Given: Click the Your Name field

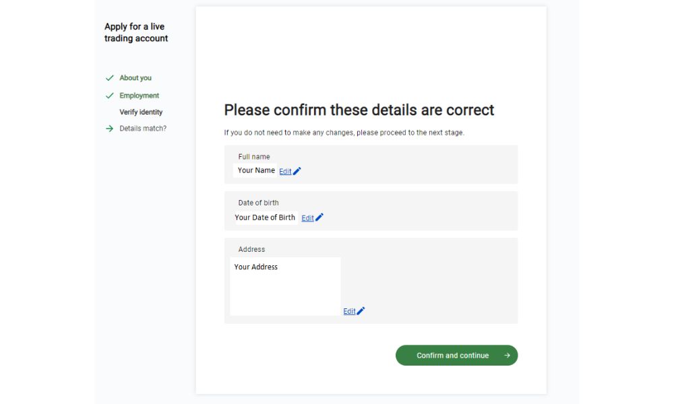Looking at the screenshot, I should coord(255,170).
